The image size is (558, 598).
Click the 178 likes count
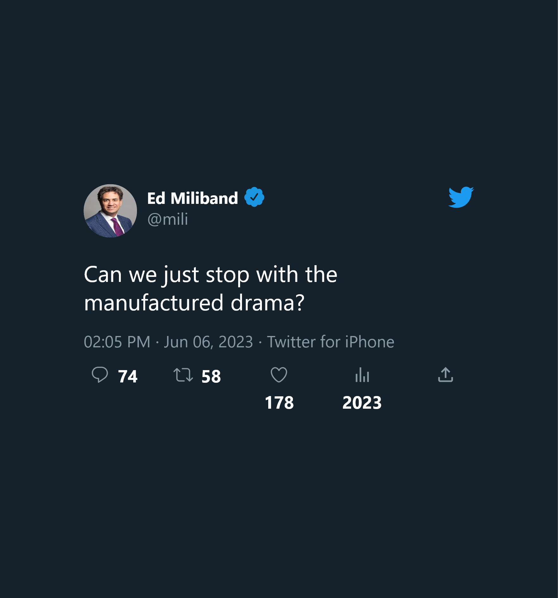point(279,403)
